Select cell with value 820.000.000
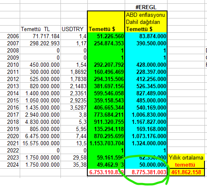207x186 pixels. click(40, 86)
